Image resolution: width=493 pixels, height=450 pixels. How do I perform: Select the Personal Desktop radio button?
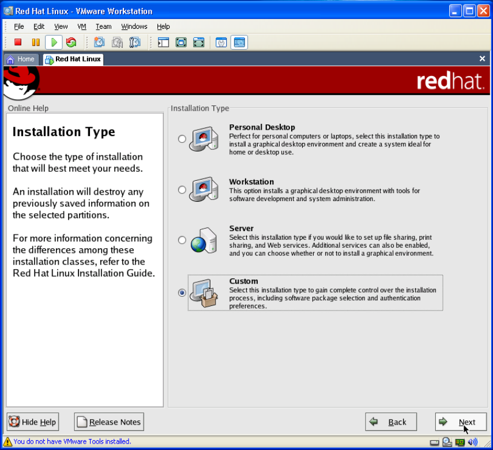pos(182,139)
